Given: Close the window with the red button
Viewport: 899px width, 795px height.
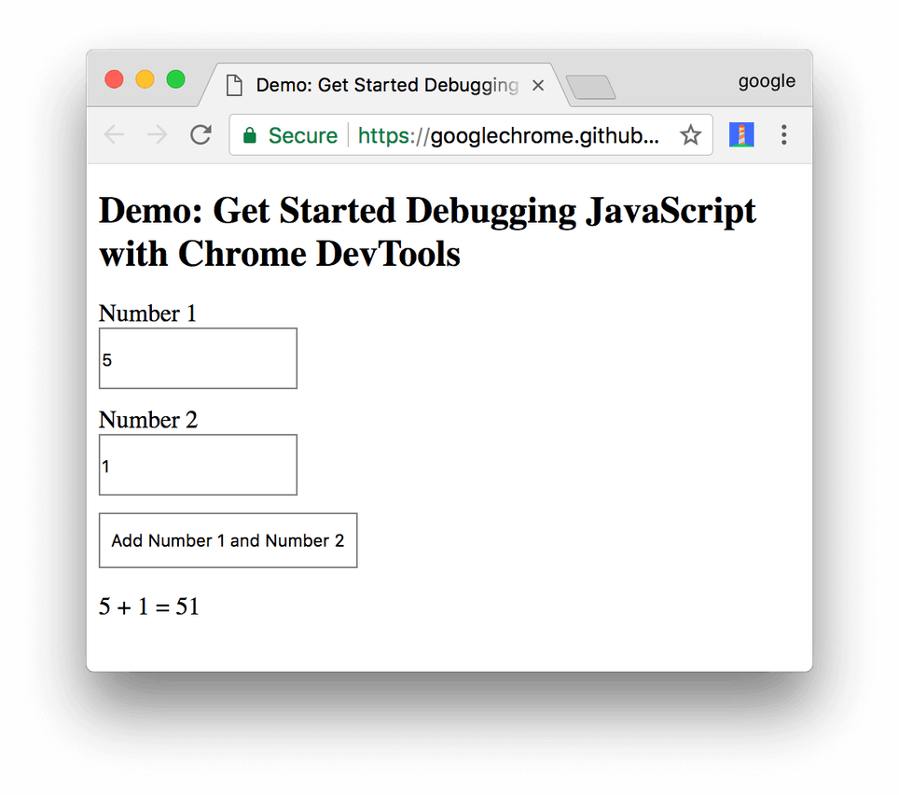Looking at the screenshot, I should (114, 79).
